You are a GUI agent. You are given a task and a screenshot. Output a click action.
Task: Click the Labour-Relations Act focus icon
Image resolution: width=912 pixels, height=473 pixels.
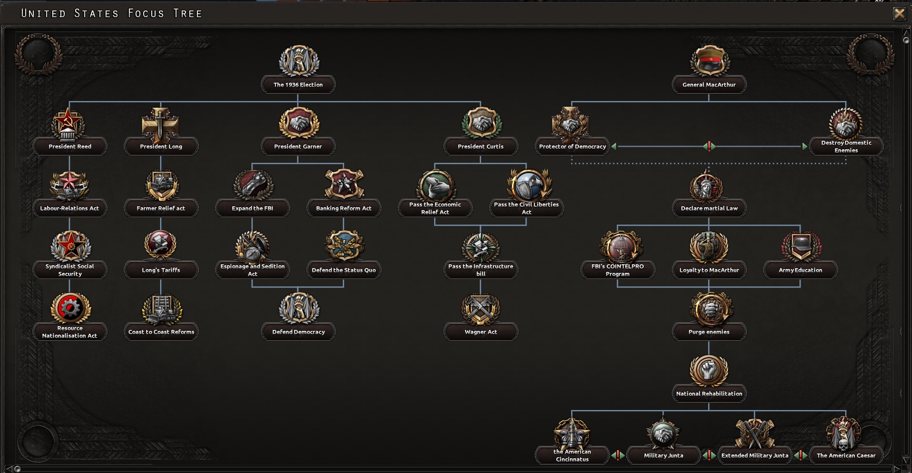(69, 185)
